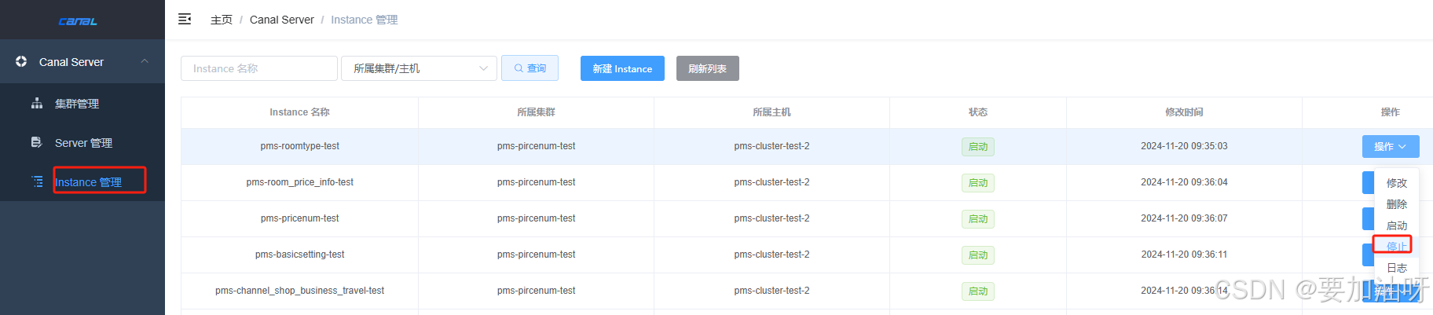
Task: Choose 修改 from the operations menu
Action: (1397, 183)
